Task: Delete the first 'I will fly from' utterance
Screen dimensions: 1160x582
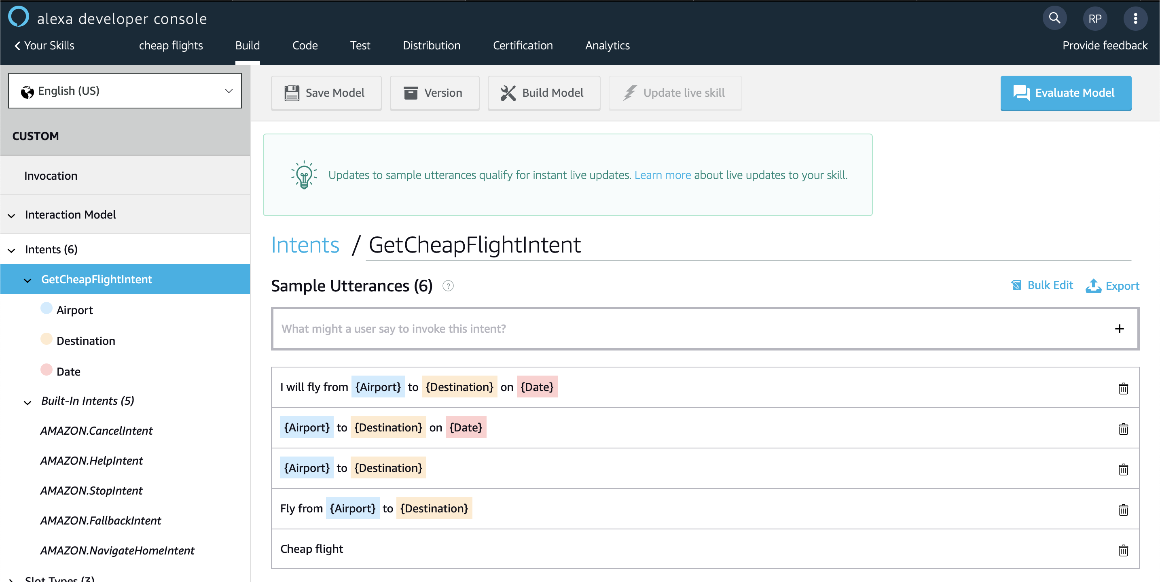Action: 1123,388
